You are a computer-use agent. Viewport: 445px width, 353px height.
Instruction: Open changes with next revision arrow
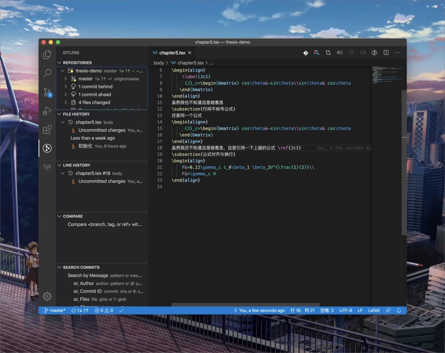(x=363, y=52)
